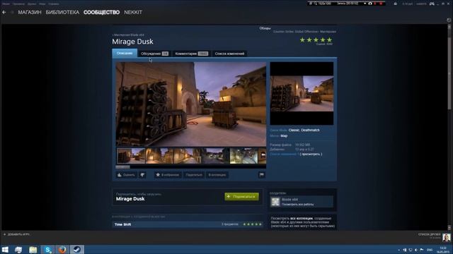Select the fourth screenshot thumbnail

tap(215, 156)
